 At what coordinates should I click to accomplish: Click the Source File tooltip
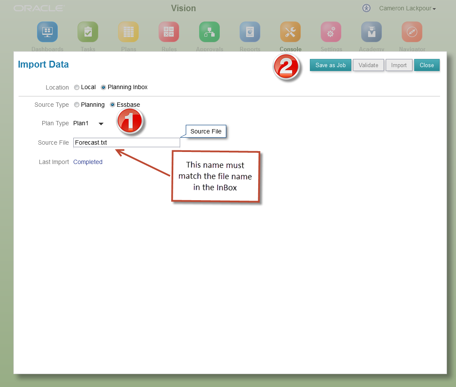pyautogui.click(x=206, y=131)
